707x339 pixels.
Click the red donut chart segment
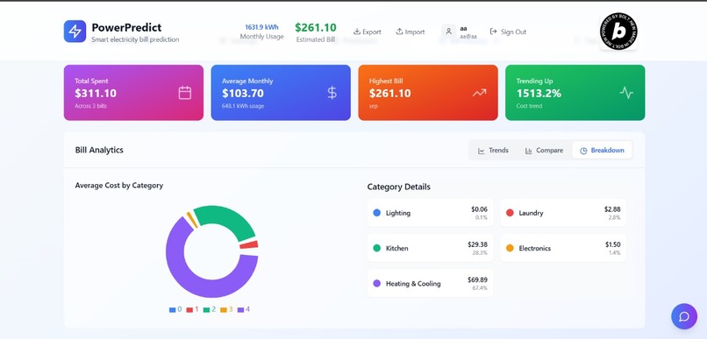(249, 244)
